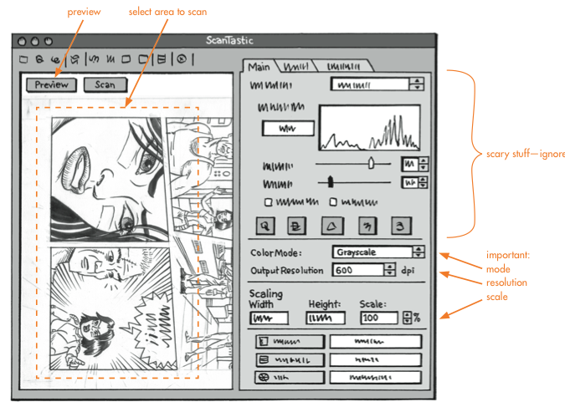
Task: Click the Scale percent stepper arrows
Action: coord(407,318)
